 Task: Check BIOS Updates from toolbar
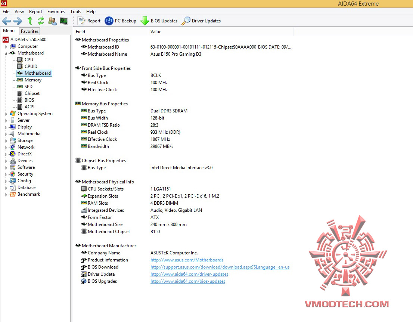(x=159, y=21)
